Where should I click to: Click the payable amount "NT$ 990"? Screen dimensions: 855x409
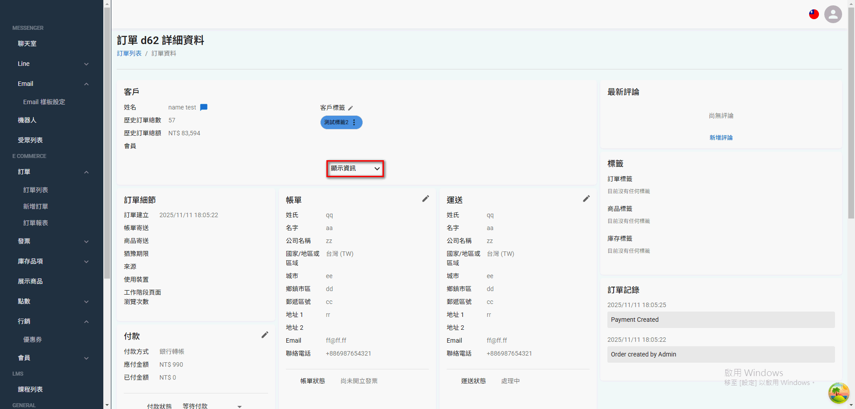tap(171, 364)
